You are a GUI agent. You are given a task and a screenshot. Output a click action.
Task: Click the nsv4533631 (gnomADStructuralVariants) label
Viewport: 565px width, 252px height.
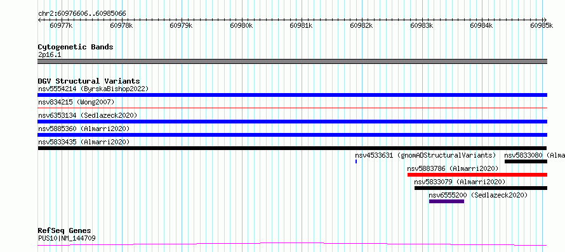click(425, 155)
